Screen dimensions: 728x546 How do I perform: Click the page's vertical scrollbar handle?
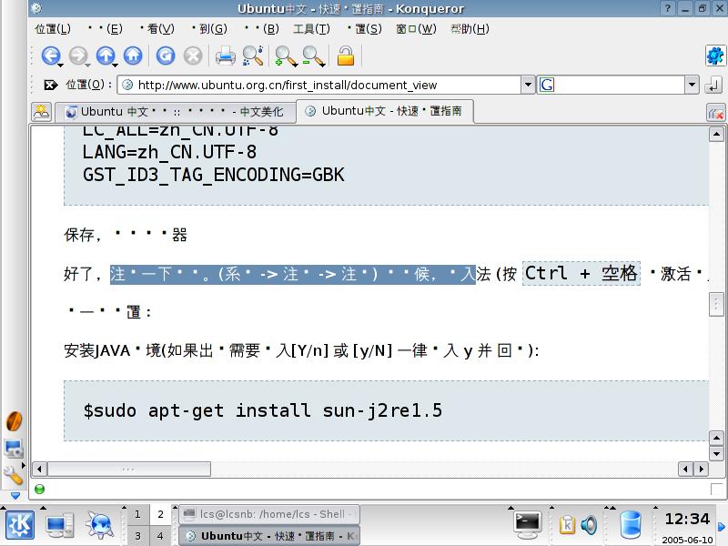716,304
